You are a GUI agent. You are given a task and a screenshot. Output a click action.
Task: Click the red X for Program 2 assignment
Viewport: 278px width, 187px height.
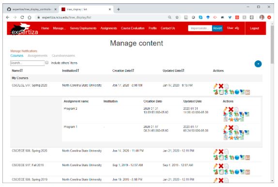tap(231, 109)
